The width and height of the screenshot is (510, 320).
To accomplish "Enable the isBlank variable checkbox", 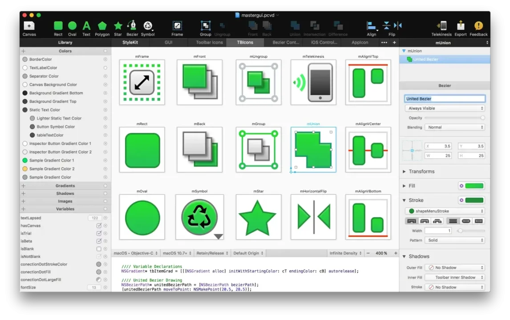I will pos(99,249).
